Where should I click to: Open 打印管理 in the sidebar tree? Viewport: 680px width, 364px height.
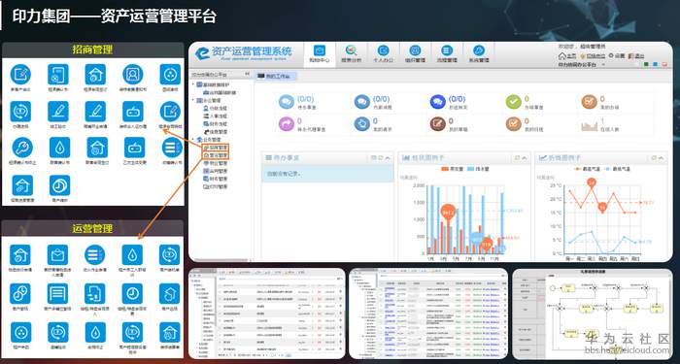click(216, 186)
